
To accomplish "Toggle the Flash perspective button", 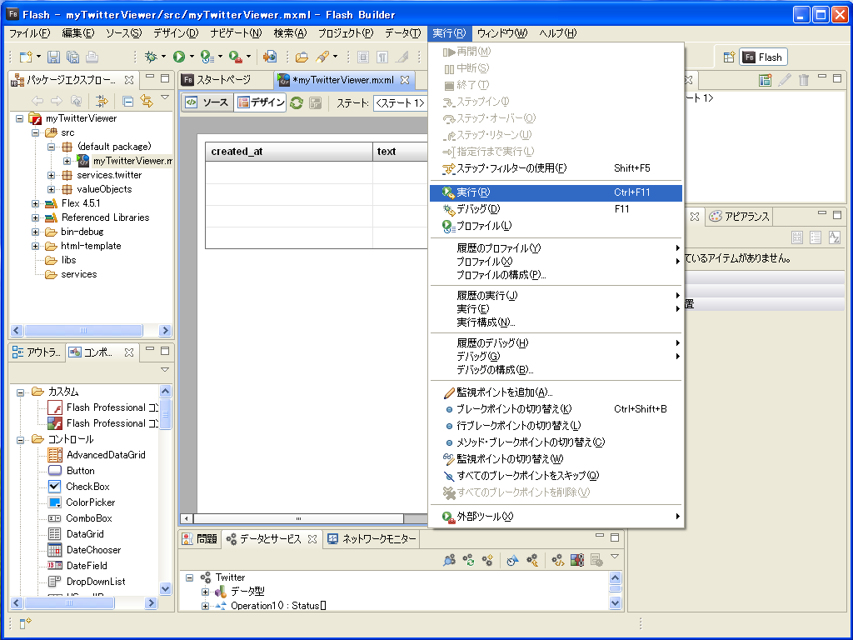I will tap(763, 57).
